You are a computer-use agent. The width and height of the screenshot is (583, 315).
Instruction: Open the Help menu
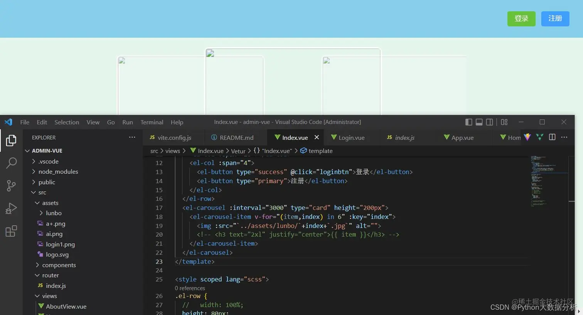click(x=177, y=122)
